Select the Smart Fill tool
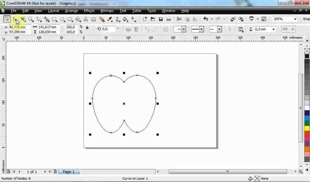Viewport: 310px width, 182px height. tap(47, 19)
